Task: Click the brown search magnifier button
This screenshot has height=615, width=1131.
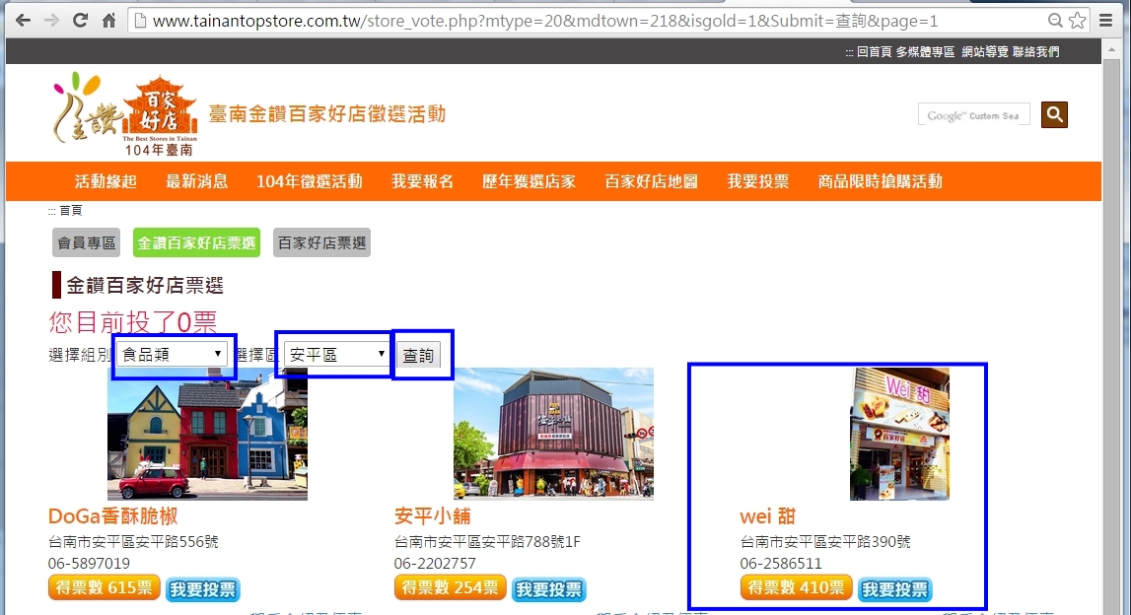Action: click(x=1054, y=115)
